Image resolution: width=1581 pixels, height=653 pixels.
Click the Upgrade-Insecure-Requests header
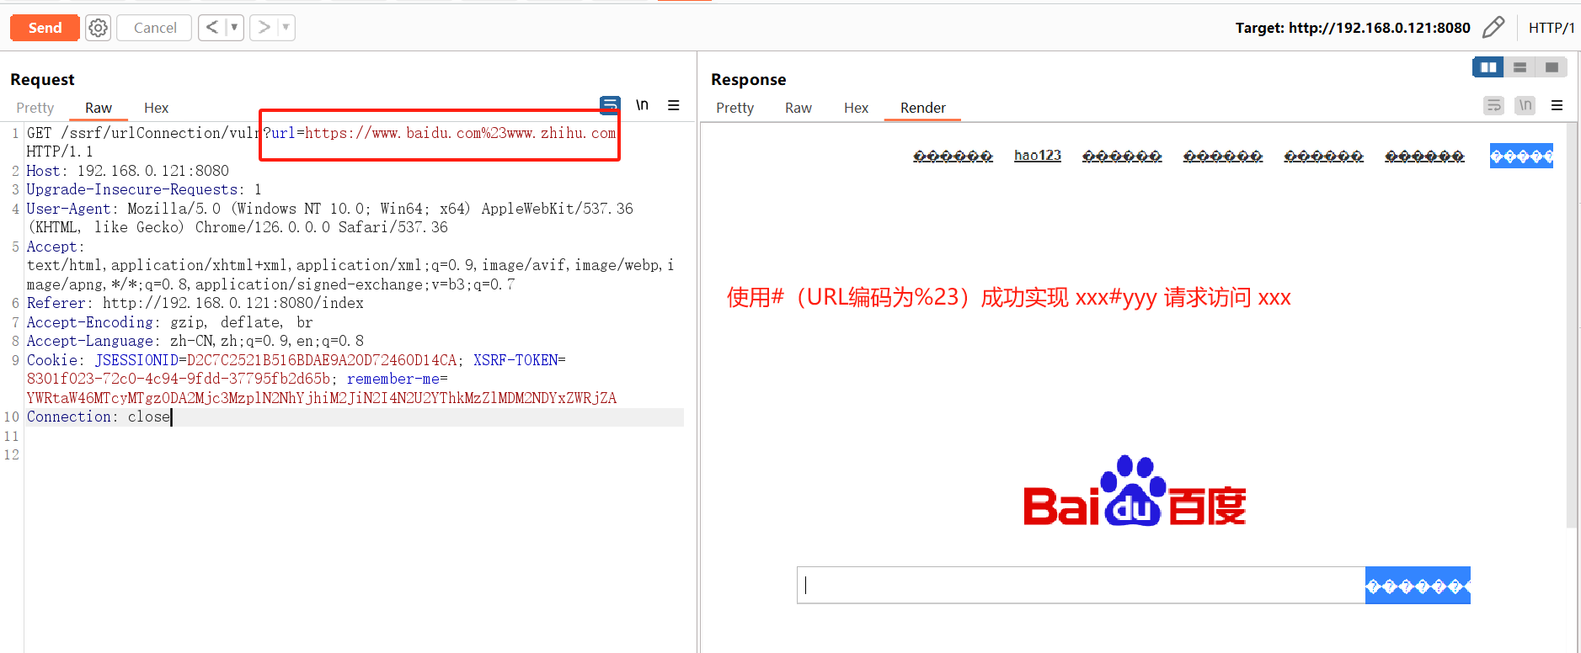click(144, 189)
